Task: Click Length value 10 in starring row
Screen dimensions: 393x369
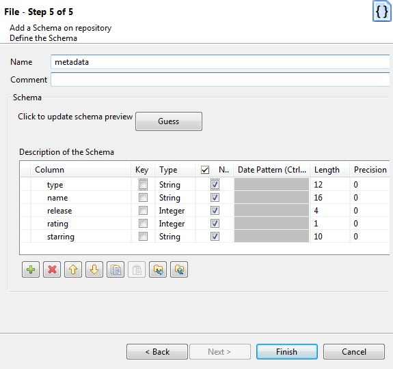Action: click(x=330, y=237)
